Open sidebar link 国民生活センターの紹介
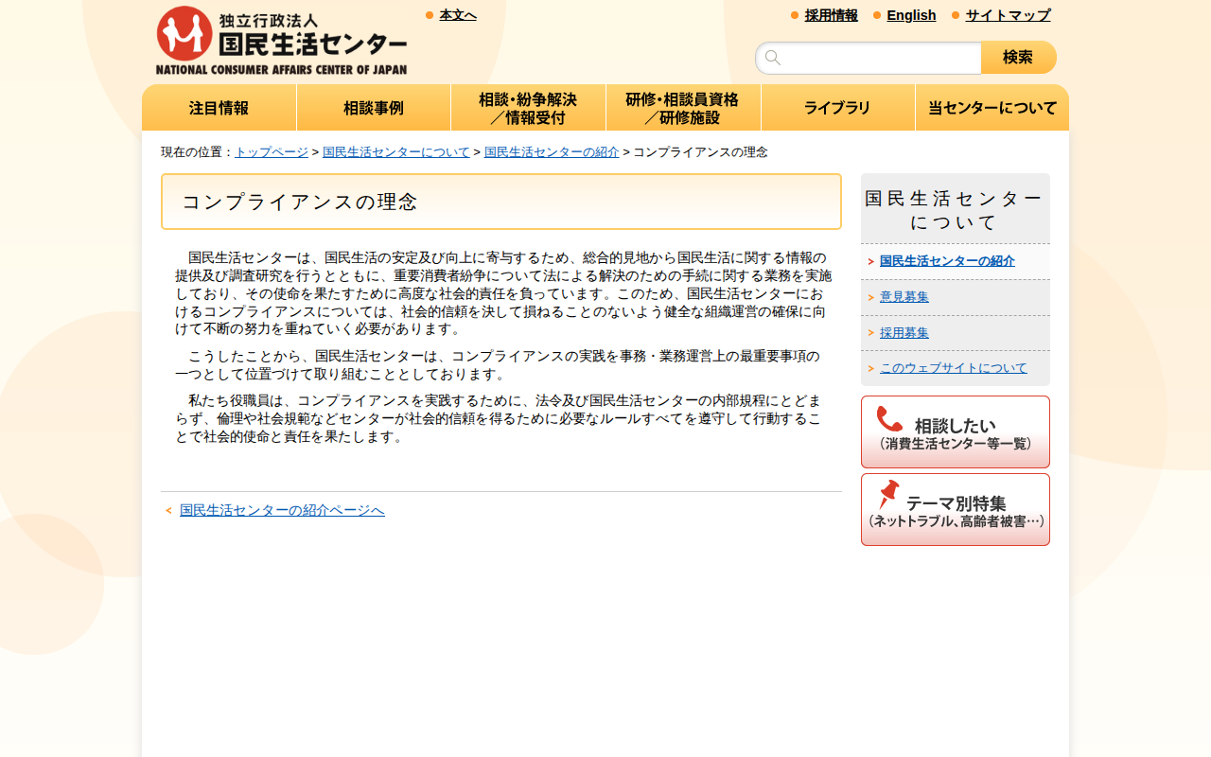Screen dimensions: 1211x757 coord(947,261)
